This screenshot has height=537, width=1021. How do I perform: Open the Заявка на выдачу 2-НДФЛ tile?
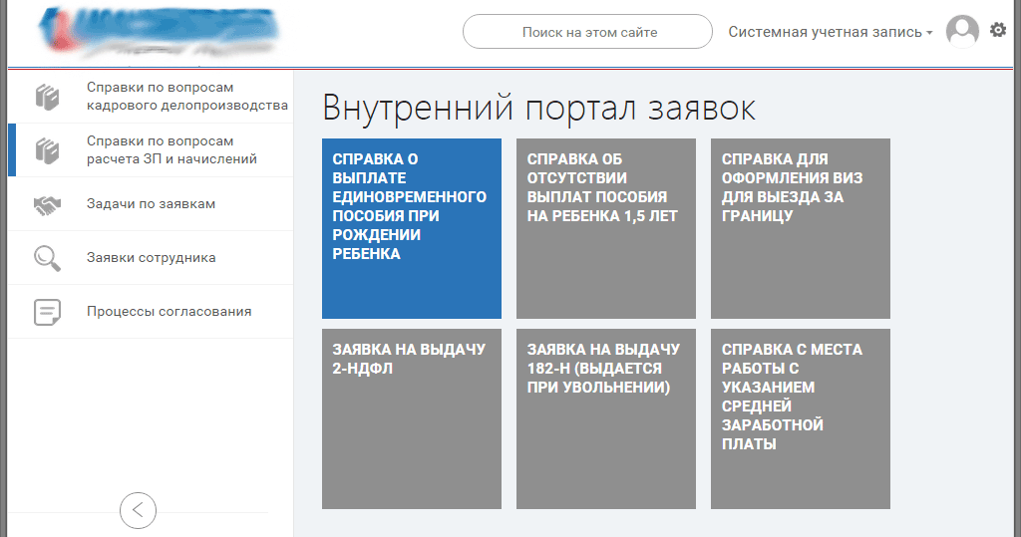click(411, 417)
